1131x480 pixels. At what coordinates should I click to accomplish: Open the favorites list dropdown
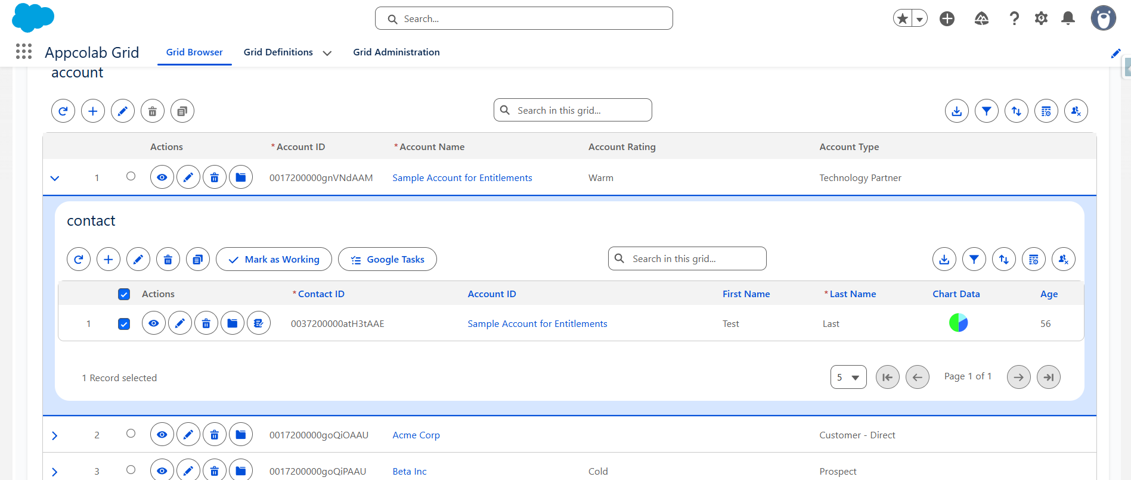click(x=920, y=18)
